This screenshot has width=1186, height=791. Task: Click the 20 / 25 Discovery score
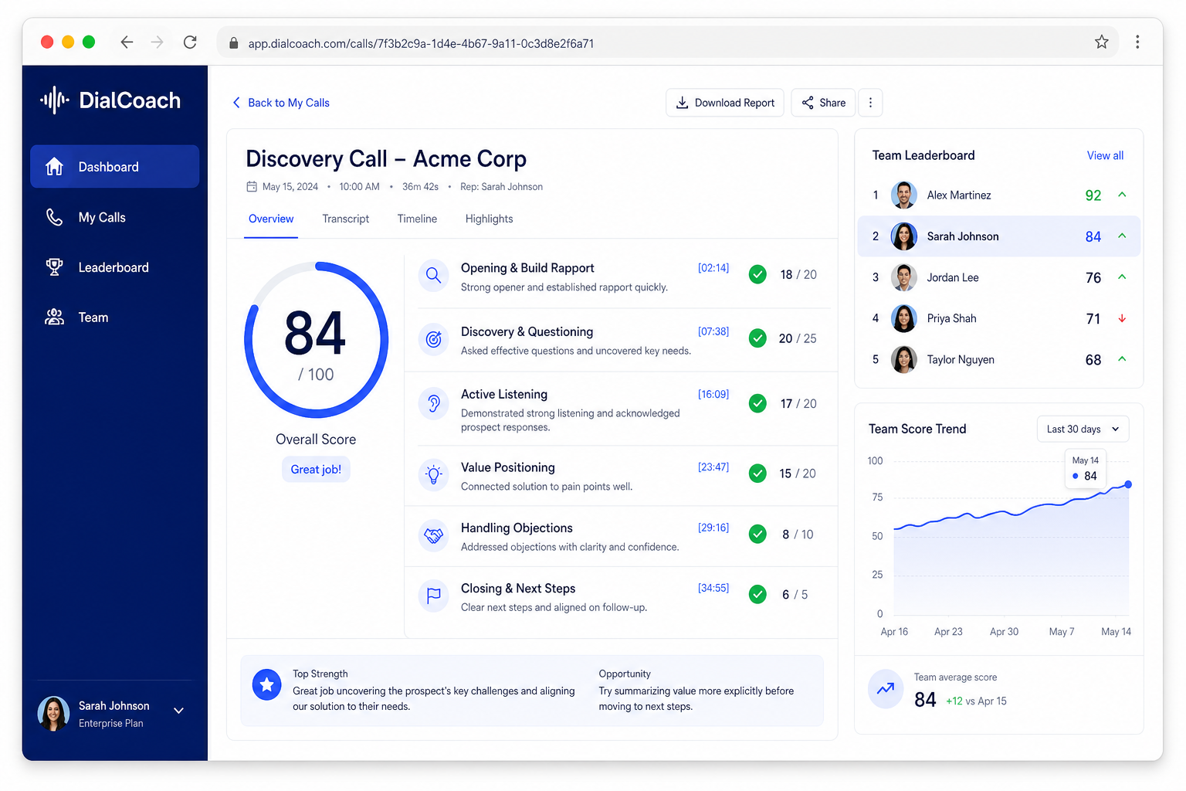click(798, 338)
